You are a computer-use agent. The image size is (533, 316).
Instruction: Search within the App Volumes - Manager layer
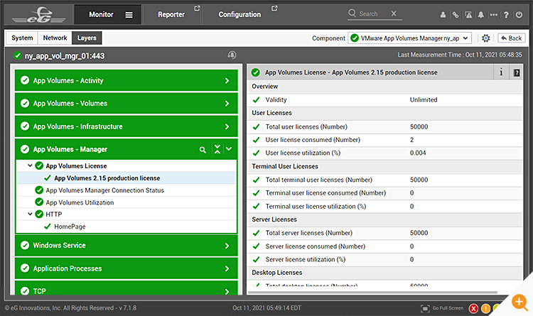click(203, 150)
